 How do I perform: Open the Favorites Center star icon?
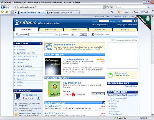coord(2,12)
